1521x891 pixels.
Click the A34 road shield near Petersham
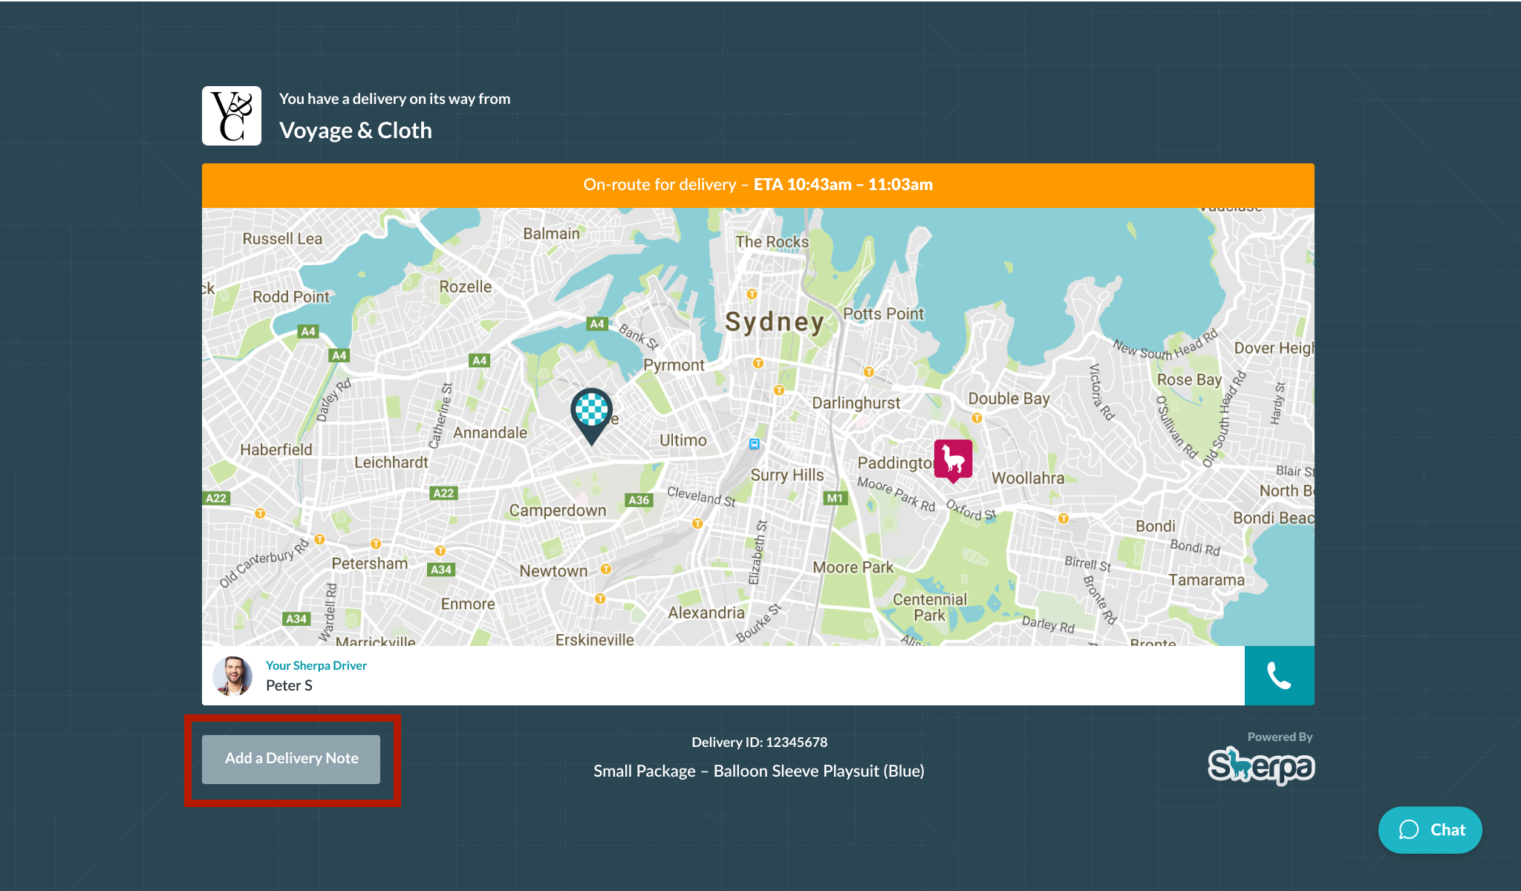441,569
